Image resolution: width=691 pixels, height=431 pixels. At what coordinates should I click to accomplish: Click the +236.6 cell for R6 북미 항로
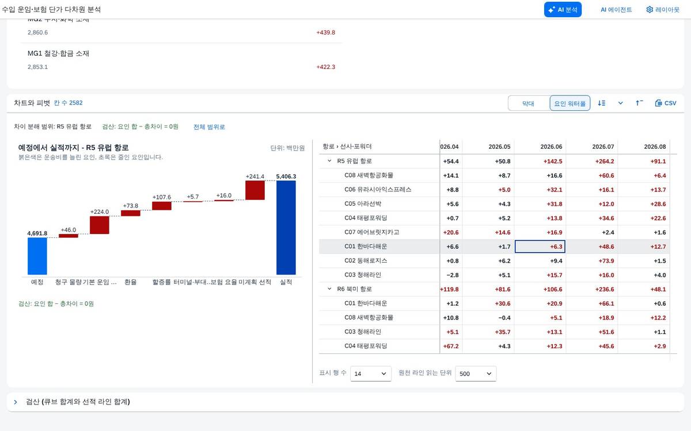pos(591,289)
